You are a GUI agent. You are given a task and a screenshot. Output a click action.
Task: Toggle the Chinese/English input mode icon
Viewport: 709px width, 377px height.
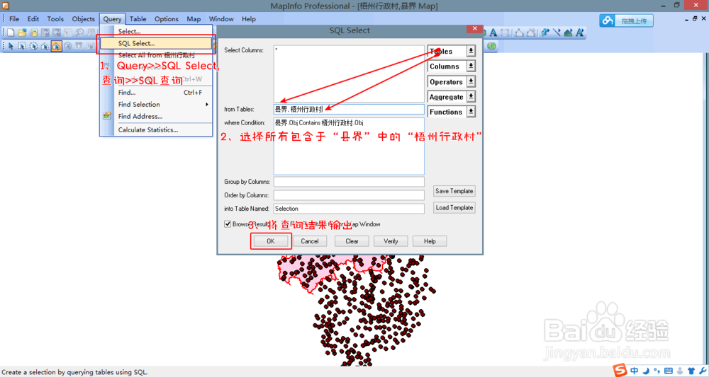pyautogui.click(x=634, y=371)
